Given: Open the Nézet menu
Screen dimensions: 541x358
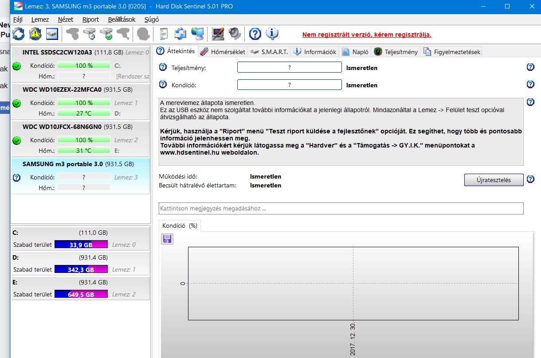Looking at the screenshot, I should tap(66, 19).
